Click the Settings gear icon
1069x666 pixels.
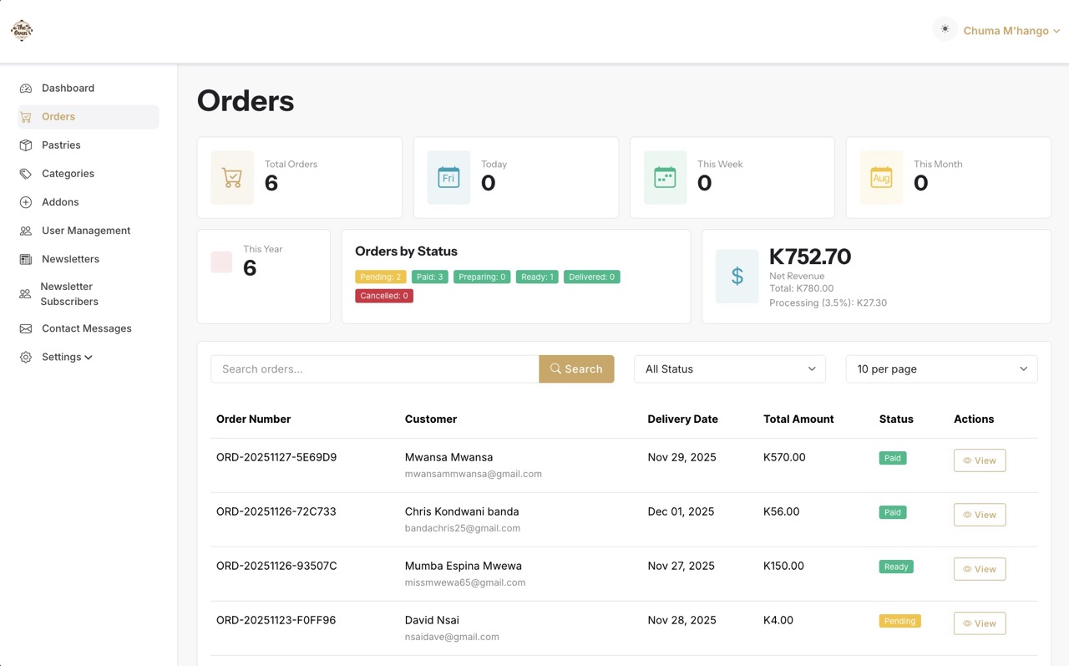tap(26, 358)
